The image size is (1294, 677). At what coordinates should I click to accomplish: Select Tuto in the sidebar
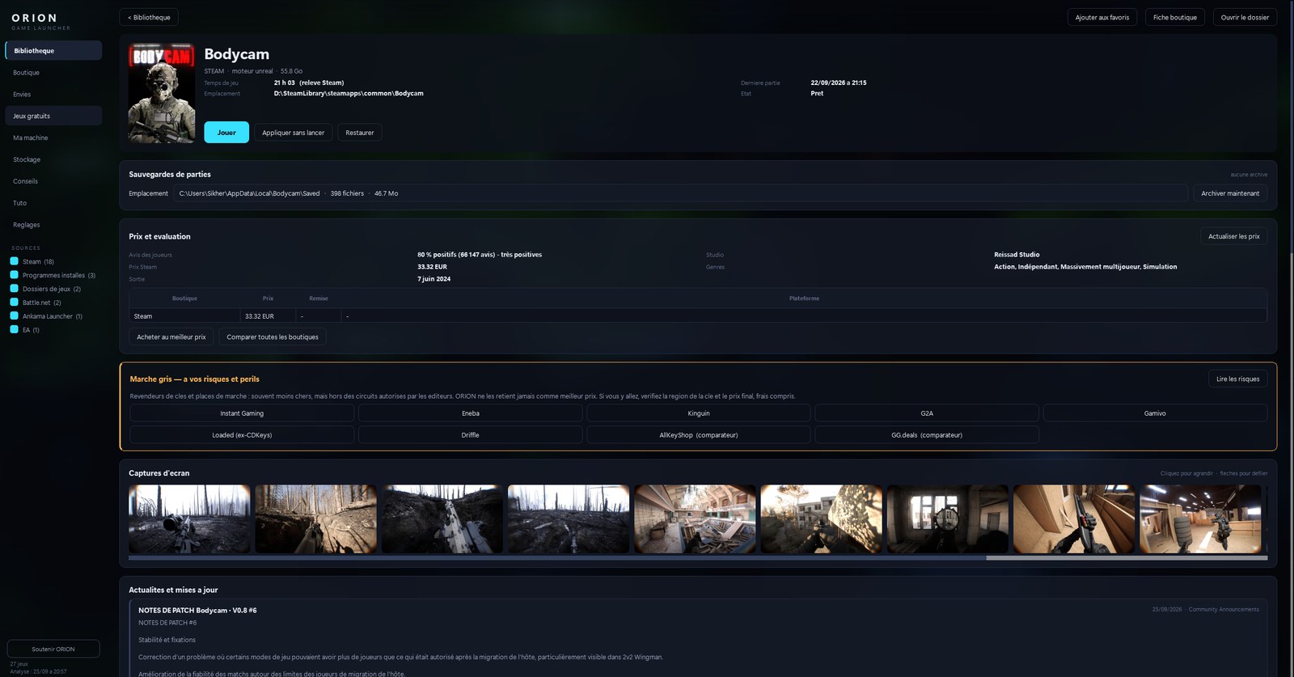(x=53, y=203)
